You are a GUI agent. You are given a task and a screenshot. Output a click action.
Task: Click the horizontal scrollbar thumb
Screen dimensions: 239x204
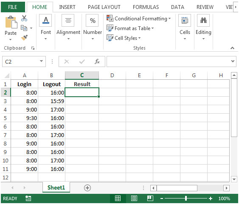pos(177,188)
